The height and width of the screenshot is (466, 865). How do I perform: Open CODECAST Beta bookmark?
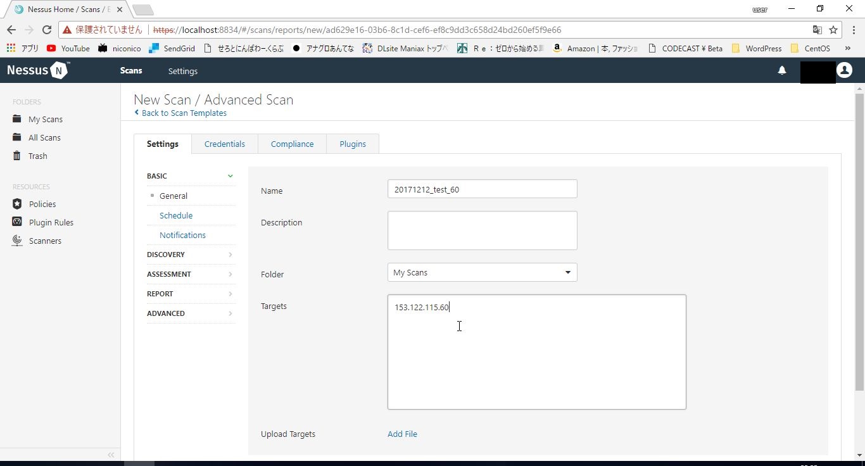(x=685, y=48)
